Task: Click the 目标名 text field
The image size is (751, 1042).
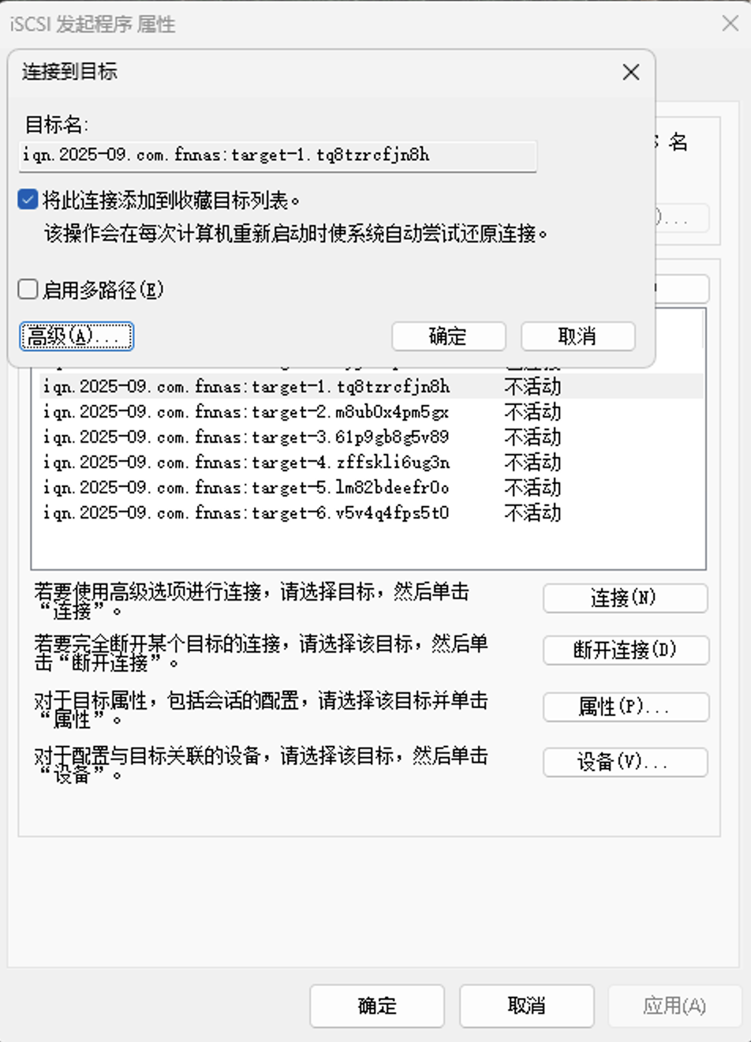Action: tap(278, 156)
